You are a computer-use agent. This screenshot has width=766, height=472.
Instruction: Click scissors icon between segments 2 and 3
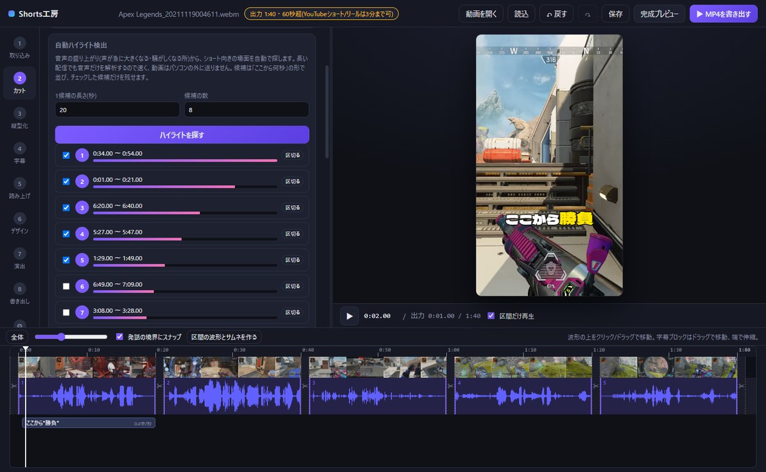coord(304,386)
